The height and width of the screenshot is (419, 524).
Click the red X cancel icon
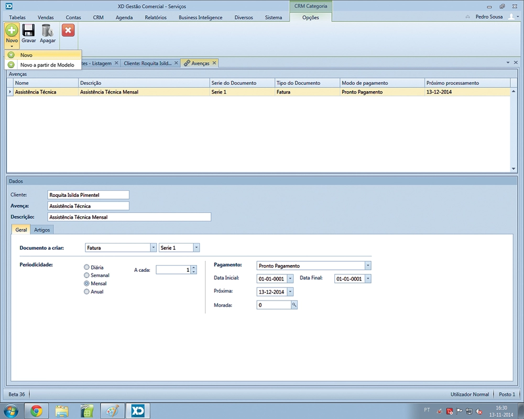pyautogui.click(x=68, y=30)
